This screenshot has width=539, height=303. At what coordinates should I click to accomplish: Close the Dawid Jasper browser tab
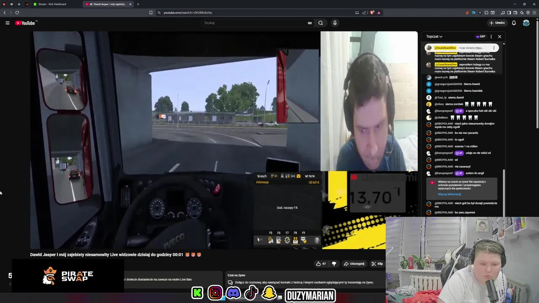pyautogui.click(x=130, y=4)
